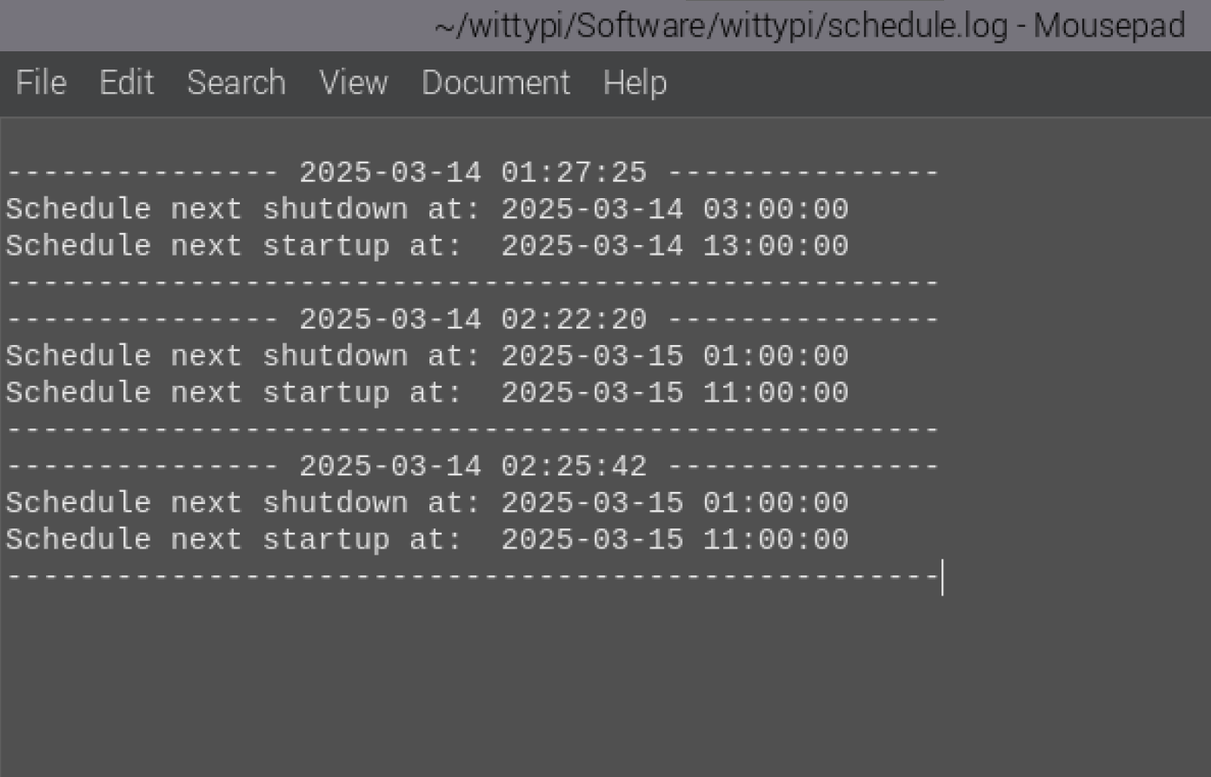Viewport: 1211px width, 777px height.
Task: Open the File menu
Action: click(41, 83)
